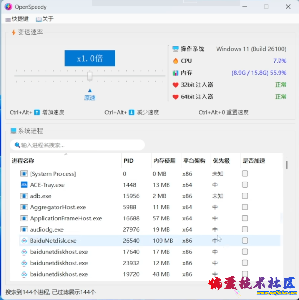The width and height of the screenshot is (299, 300).
Task: Click the ACE-Tray.exe process icon
Action: tap(24, 185)
